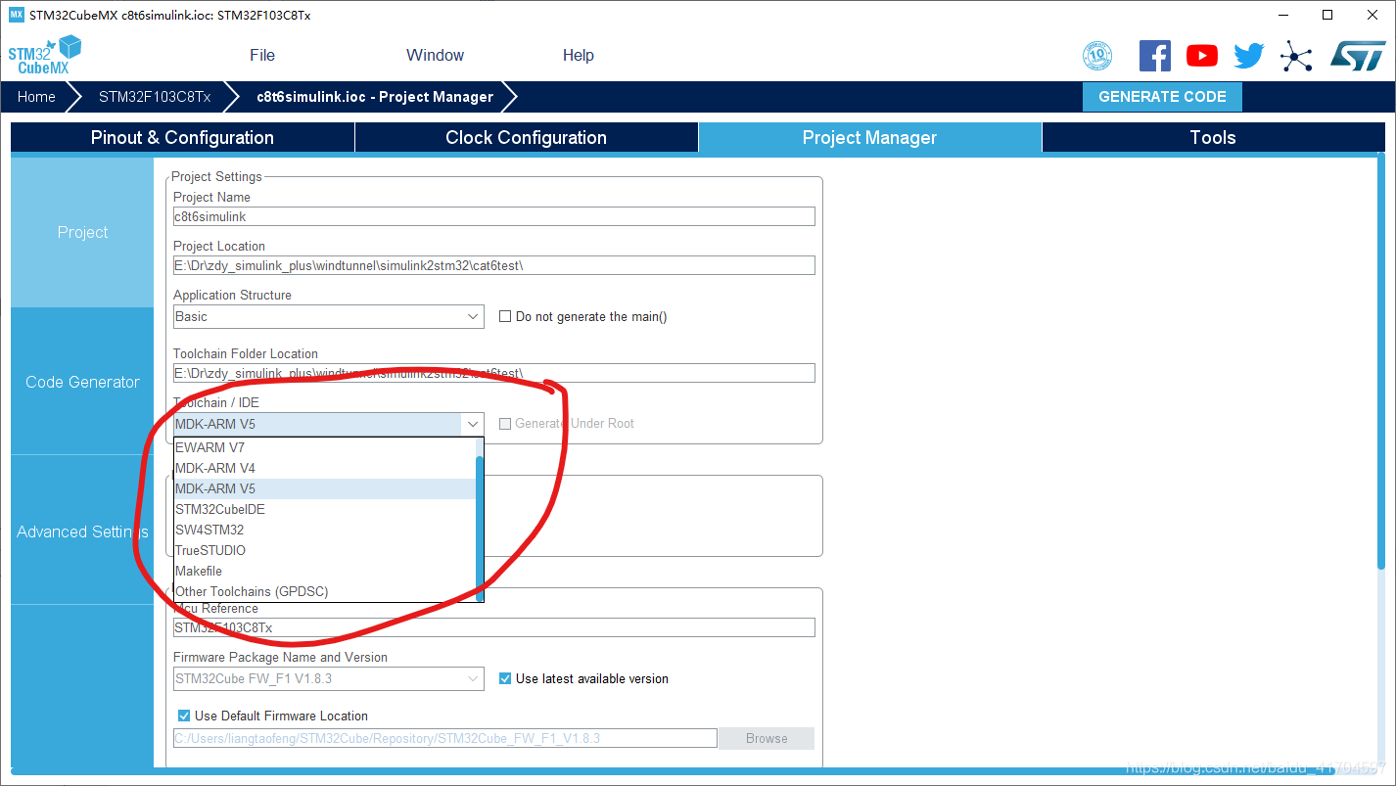1396x786 pixels.
Task: Open the ST community network icon
Action: [1296, 56]
